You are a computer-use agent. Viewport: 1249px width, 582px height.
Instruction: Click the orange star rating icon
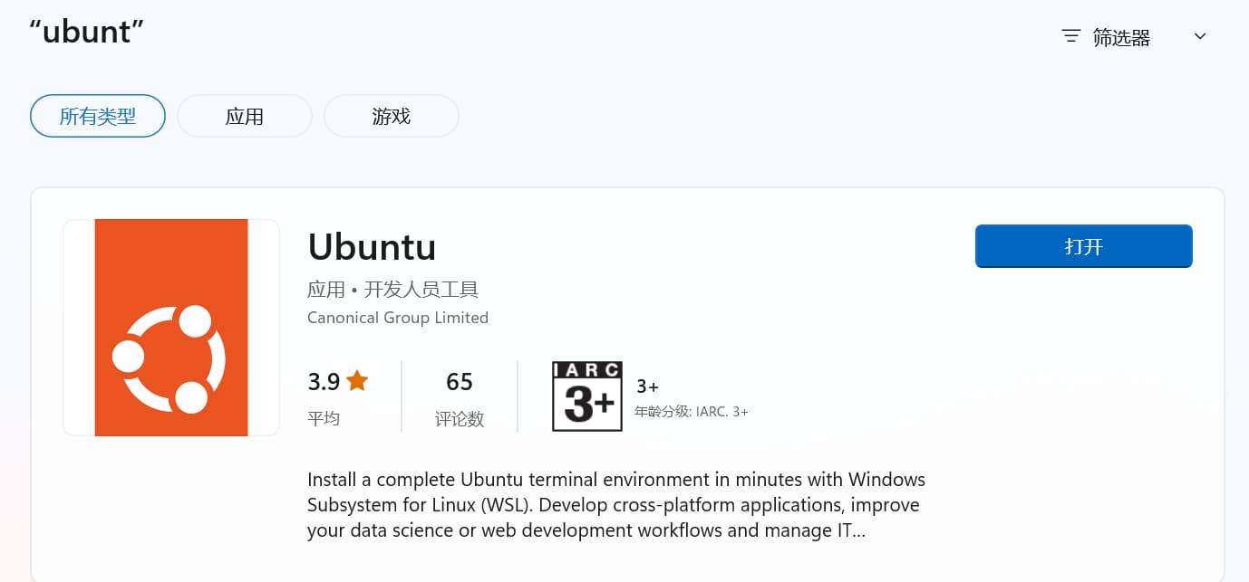coord(357,381)
